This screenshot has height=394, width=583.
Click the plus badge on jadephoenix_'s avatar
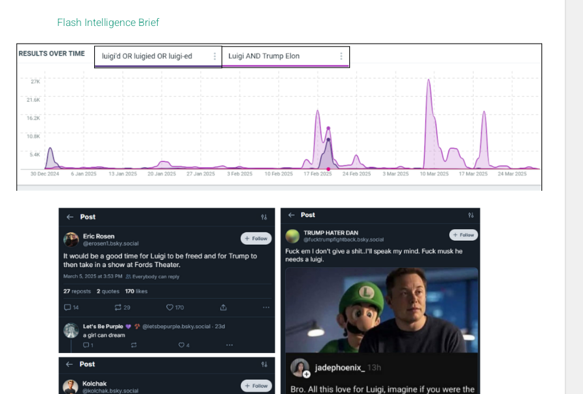[306, 375]
